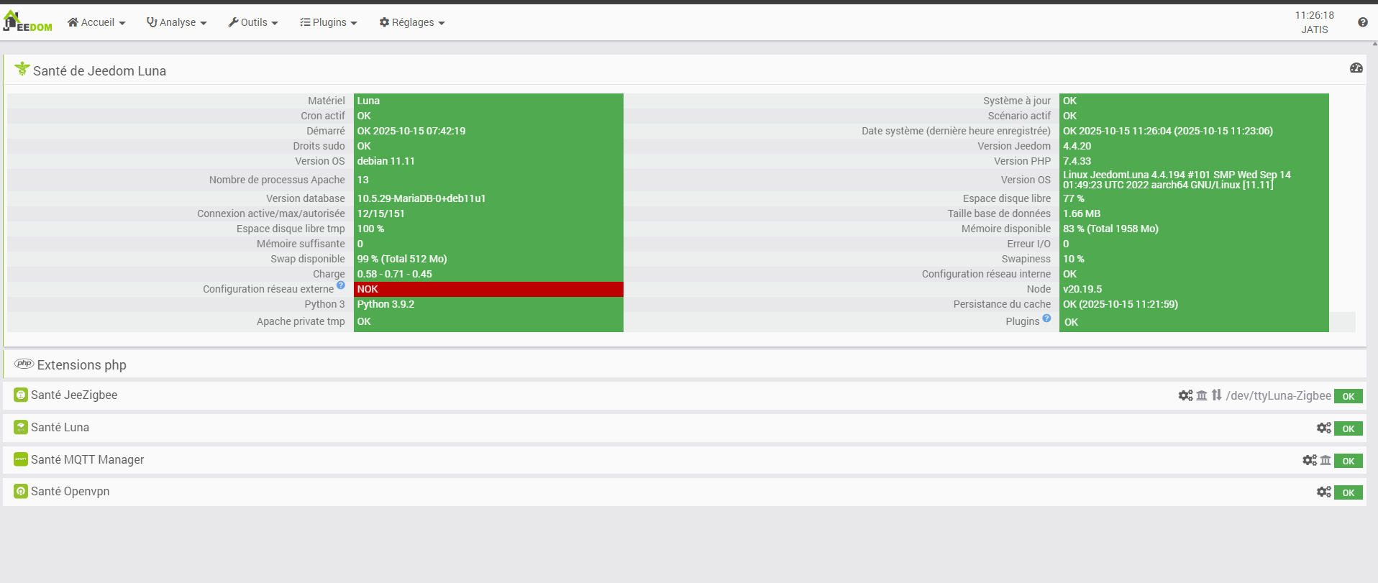This screenshot has width=1378, height=583.
Task: Expand the Santé JeeZigbee section
Action: point(74,395)
